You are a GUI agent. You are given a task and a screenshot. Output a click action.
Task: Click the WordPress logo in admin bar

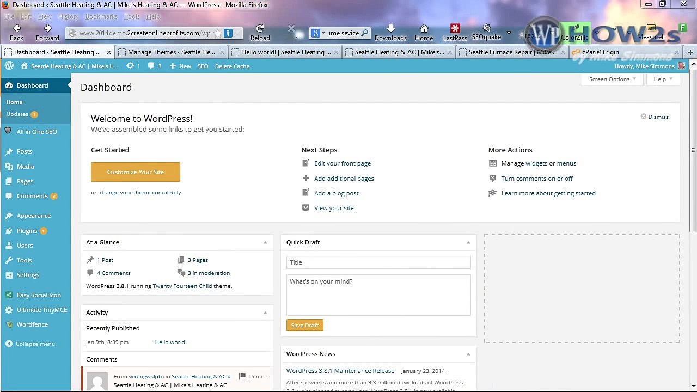[x=9, y=66]
